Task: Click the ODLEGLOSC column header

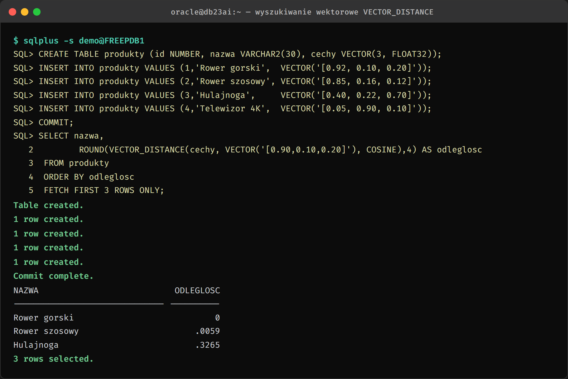Action: (197, 290)
